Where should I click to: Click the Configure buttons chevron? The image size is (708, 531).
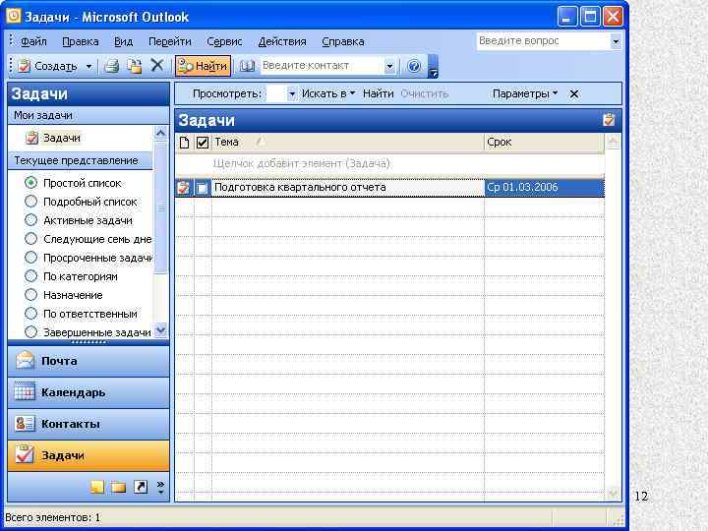160,487
